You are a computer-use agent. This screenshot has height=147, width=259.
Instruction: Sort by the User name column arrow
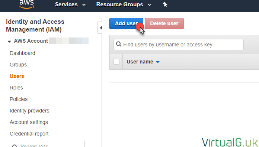158,62
